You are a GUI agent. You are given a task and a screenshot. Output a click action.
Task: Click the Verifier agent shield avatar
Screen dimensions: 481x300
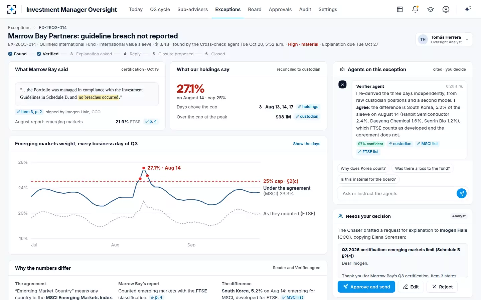tap(342, 85)
